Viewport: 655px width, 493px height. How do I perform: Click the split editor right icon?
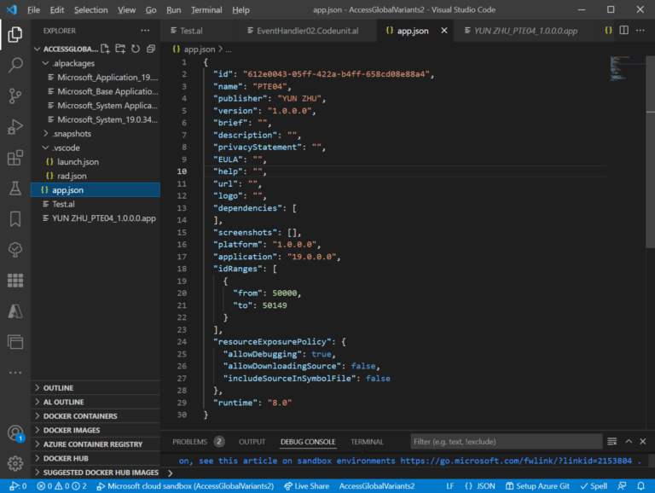coord(624,31)
